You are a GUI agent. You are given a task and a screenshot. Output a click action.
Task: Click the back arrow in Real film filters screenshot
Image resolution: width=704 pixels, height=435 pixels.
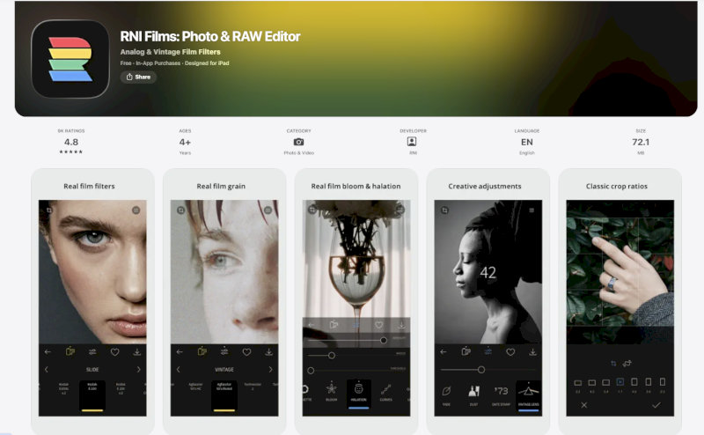tap(48, 352)
